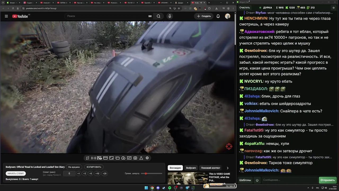Viewport: 339px width, 191px height.
Task: Open browser extensions puzzle icon
Action: click(209, 8)
